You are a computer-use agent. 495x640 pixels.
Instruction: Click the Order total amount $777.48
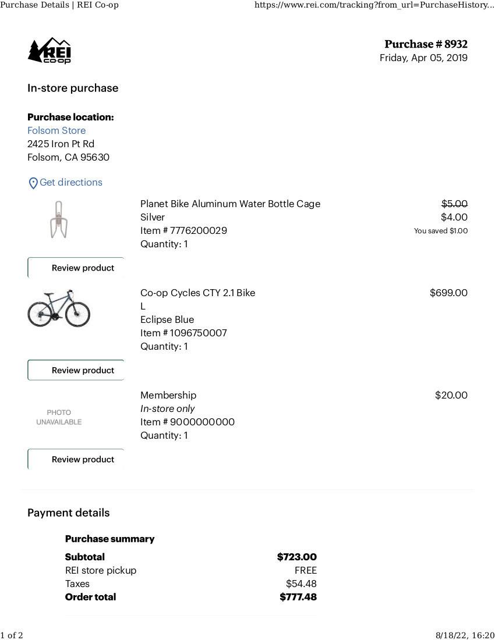click(298, 597)
